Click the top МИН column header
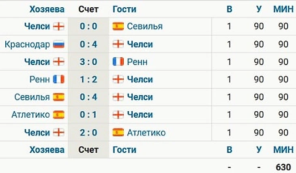Image resolution: width=296 pixels, height=173 pixels. (x=283, y=9)
